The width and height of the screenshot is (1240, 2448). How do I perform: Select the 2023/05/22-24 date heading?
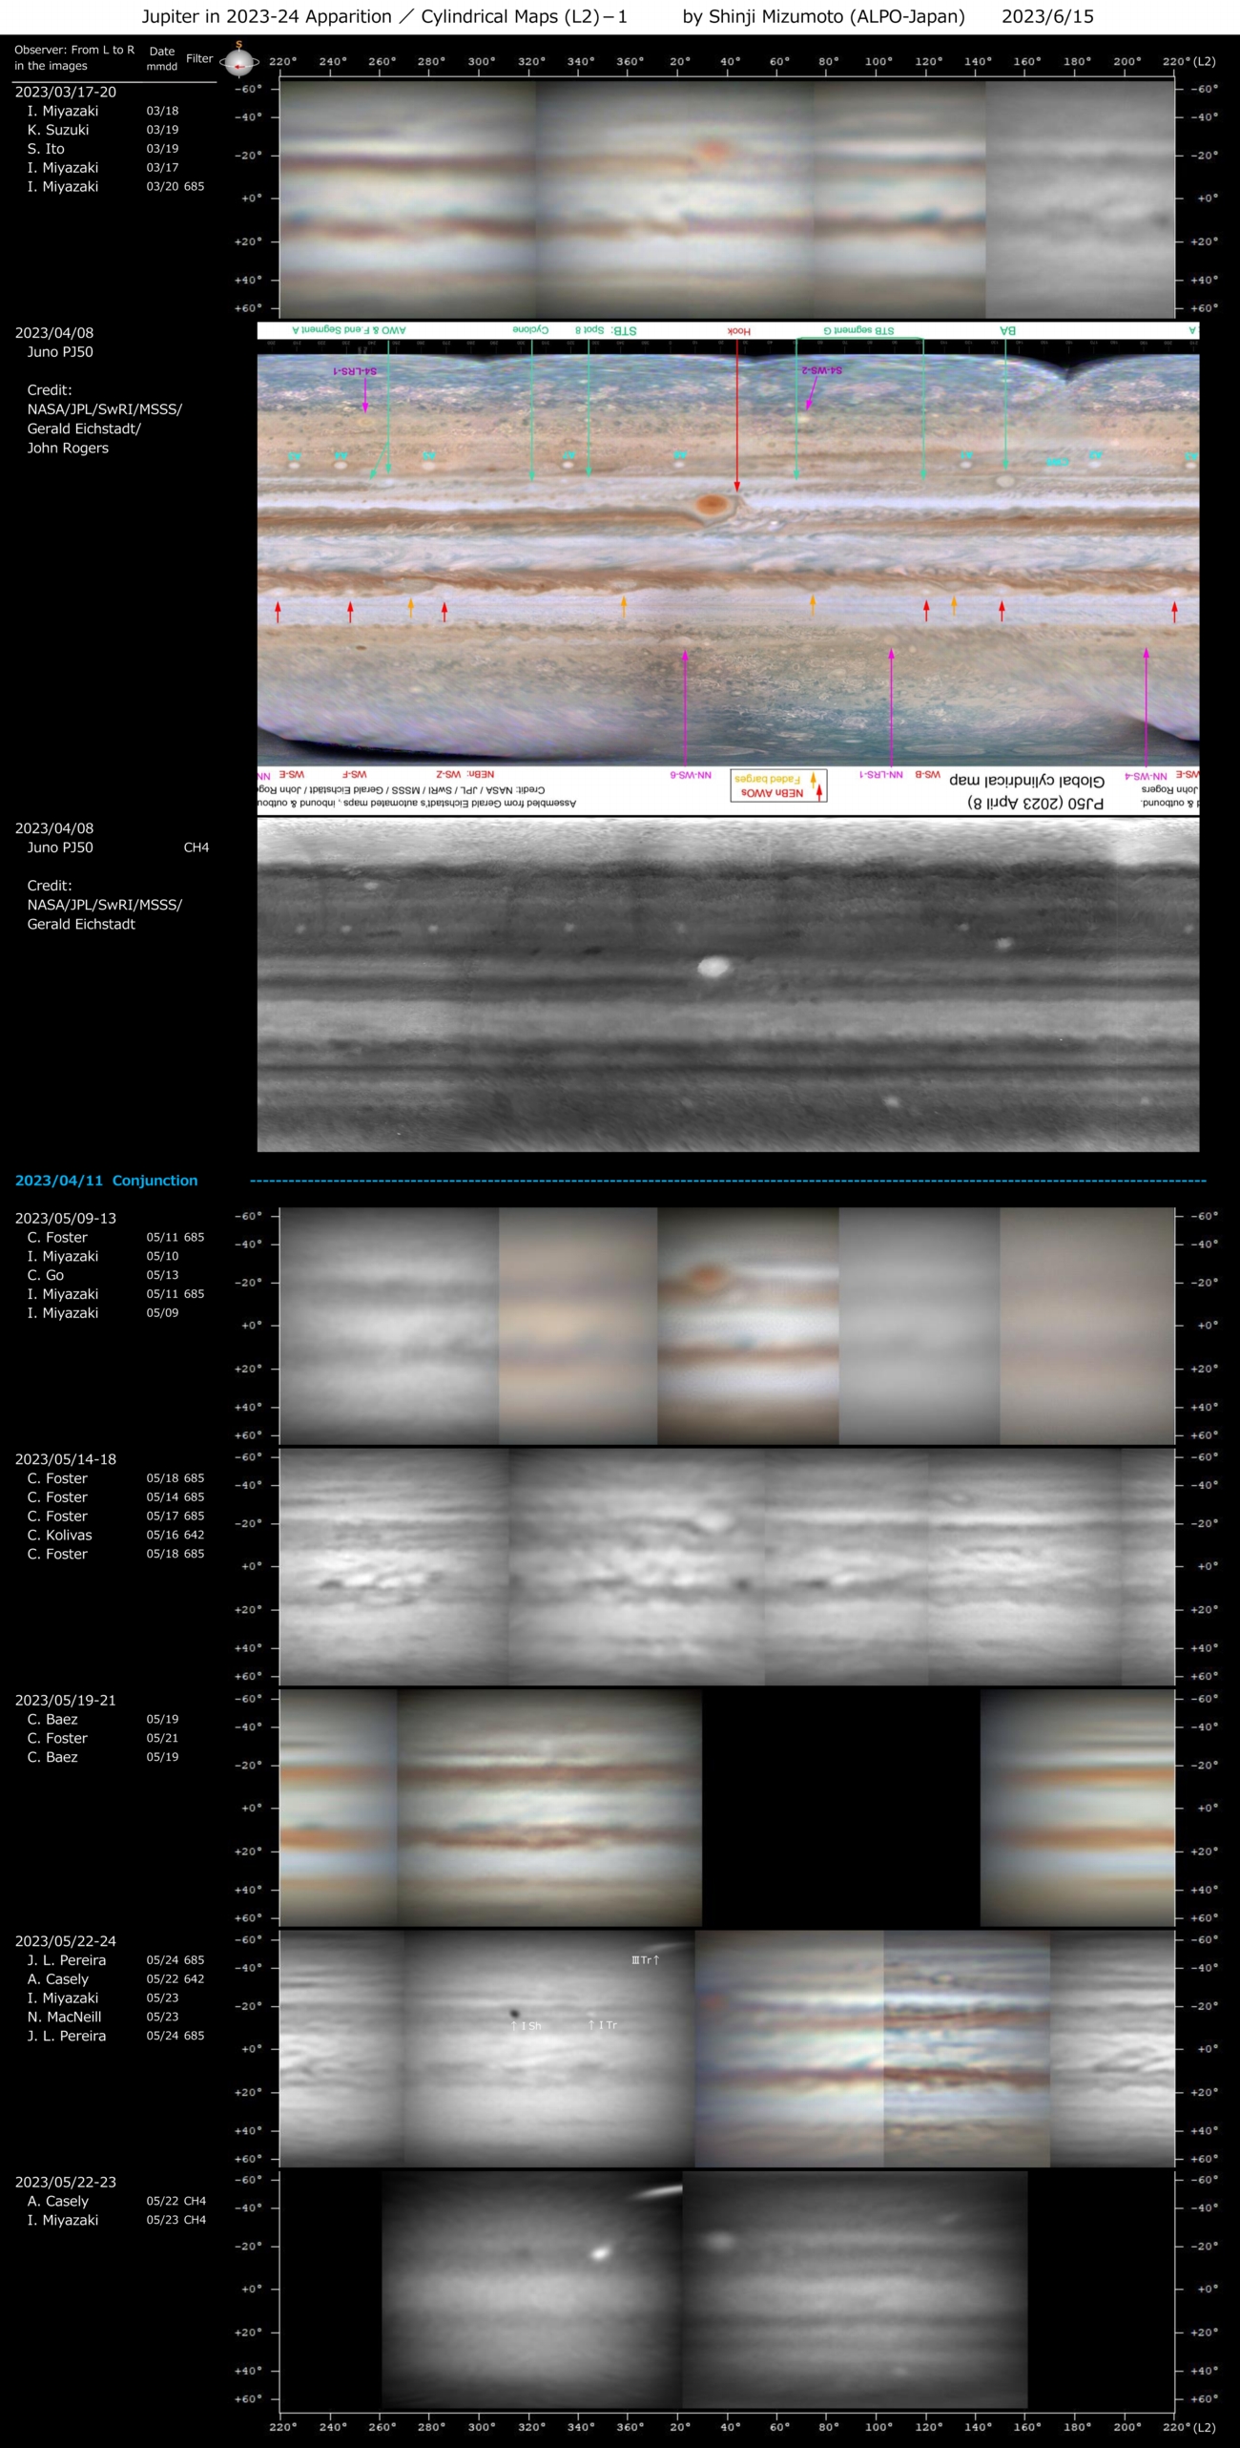coord(66,1941)
